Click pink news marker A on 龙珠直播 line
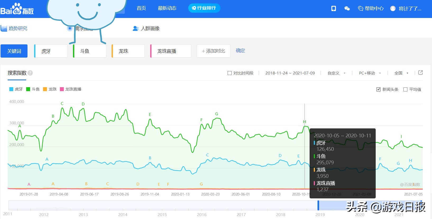The image size is (432, 219). pyautogui.click(x=29, y=184)
